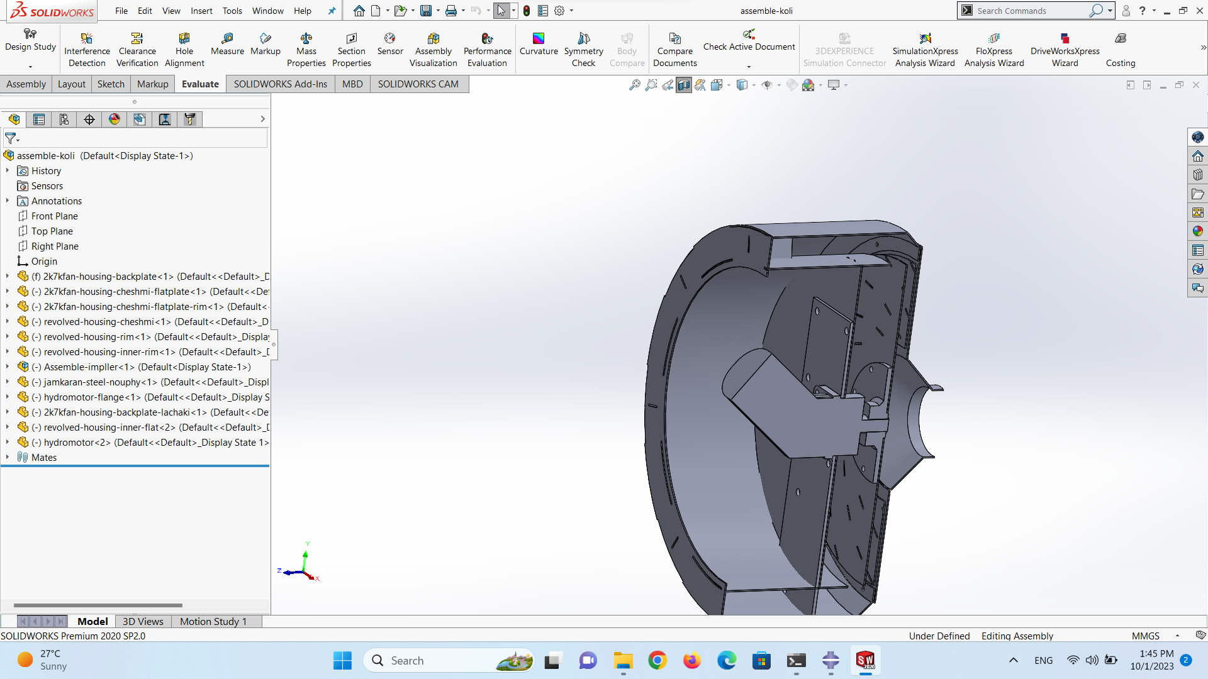The width and height of the screenshot is (1208, 679).
Task: Open the Interference Detection tool
Action: (x=87, y=50)
